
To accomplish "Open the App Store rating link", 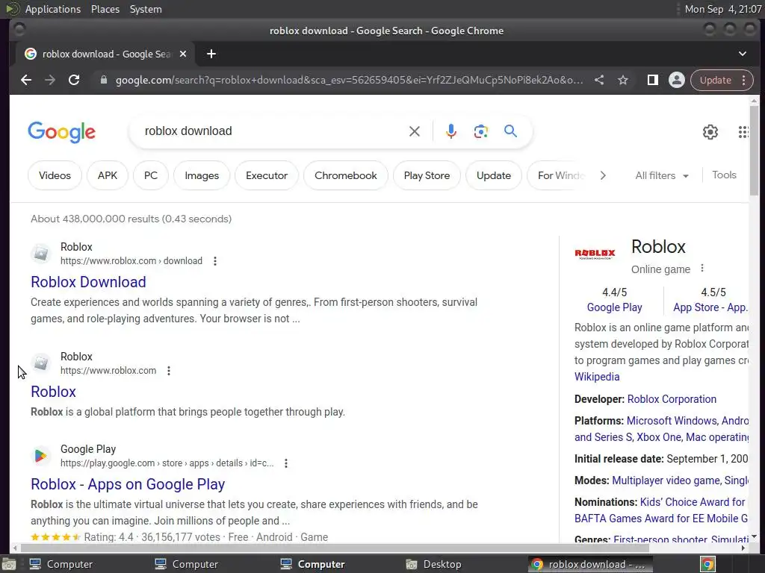I will point(710,307).
